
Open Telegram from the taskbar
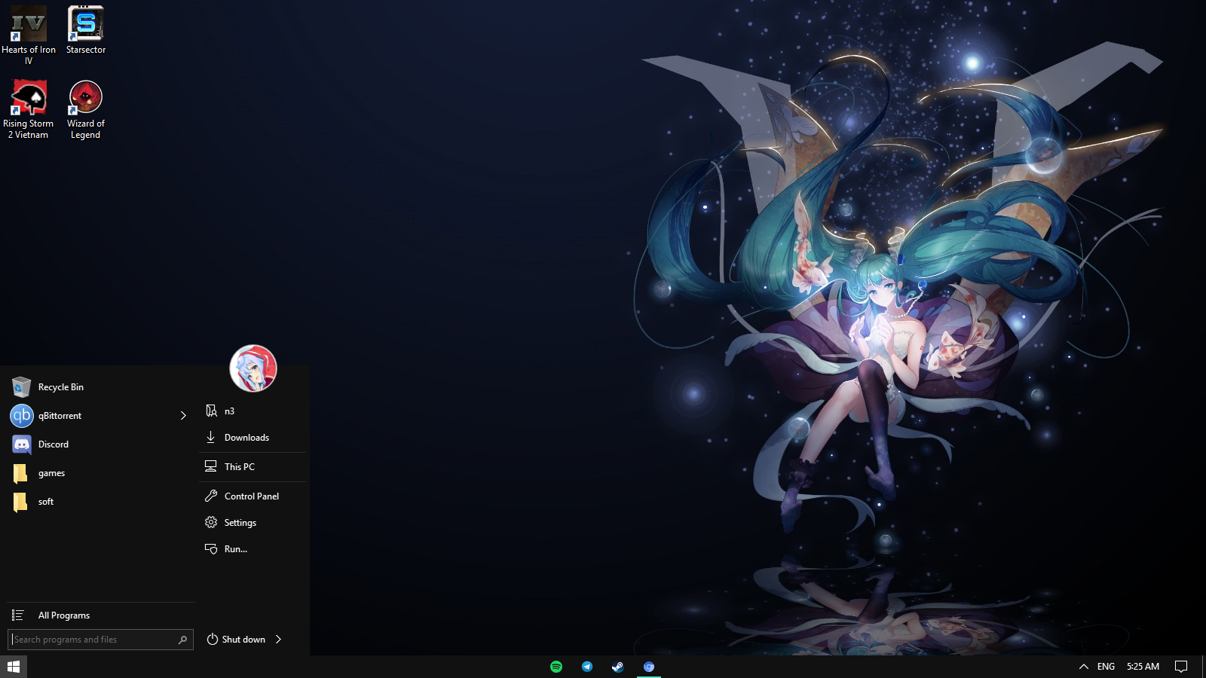(x=587, y=667)
